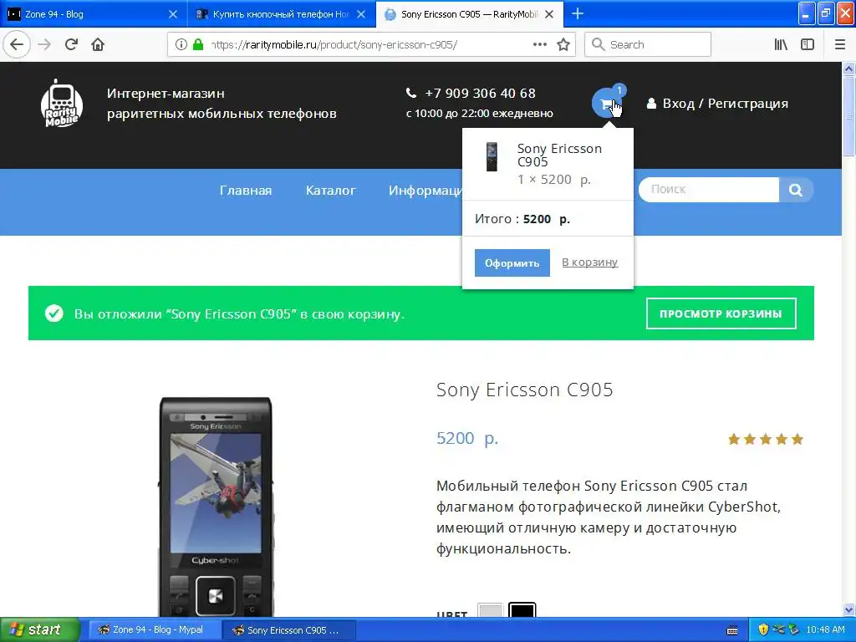The width and height of the screenshot is (856, 642).
Task: Open the Информация menu item
Action: coord(425,190)
